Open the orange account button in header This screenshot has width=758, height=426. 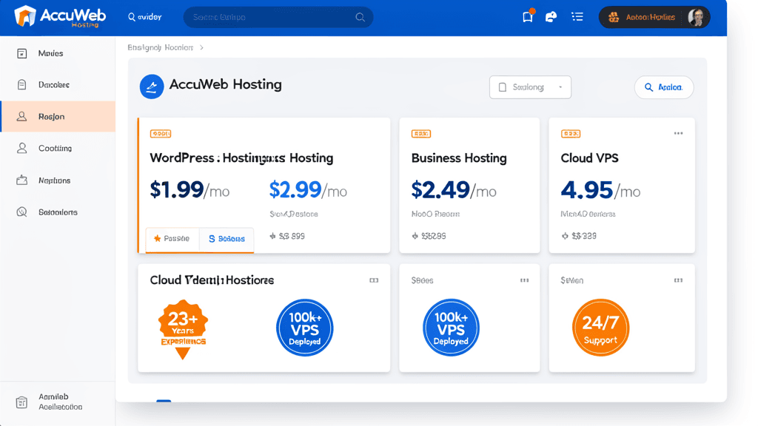(x=654, y=18)
